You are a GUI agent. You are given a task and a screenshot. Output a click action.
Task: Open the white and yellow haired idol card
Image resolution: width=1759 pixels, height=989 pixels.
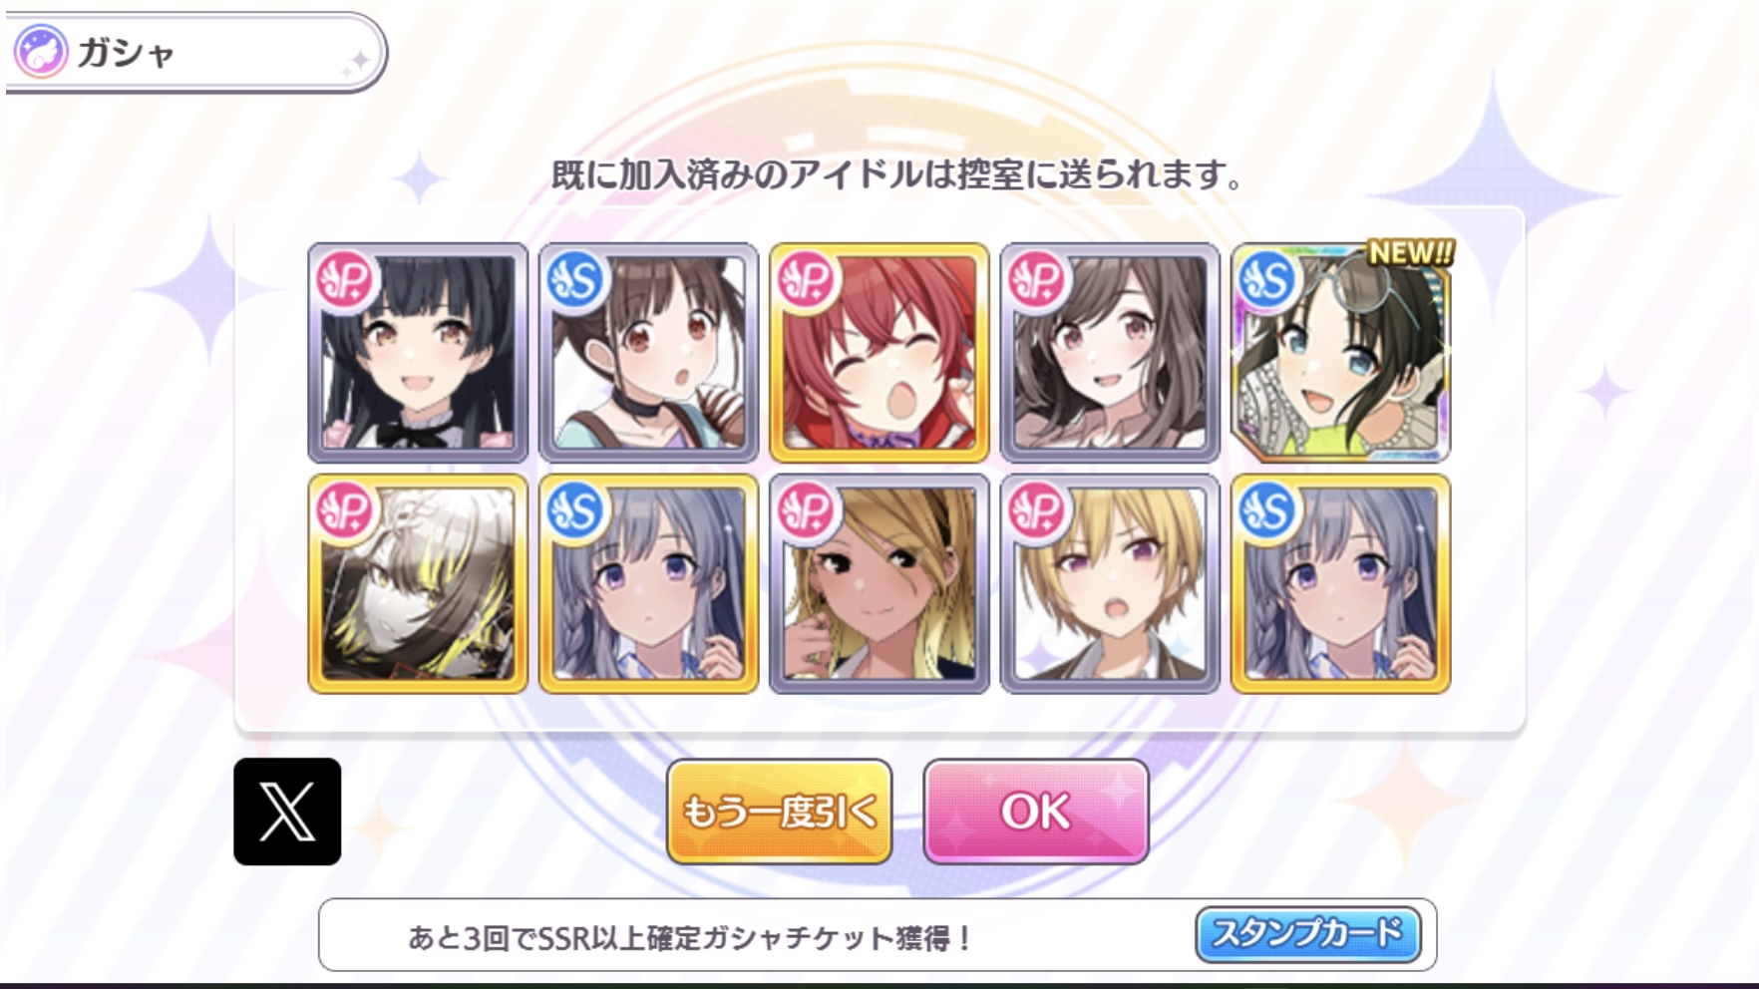coord(418,584)
